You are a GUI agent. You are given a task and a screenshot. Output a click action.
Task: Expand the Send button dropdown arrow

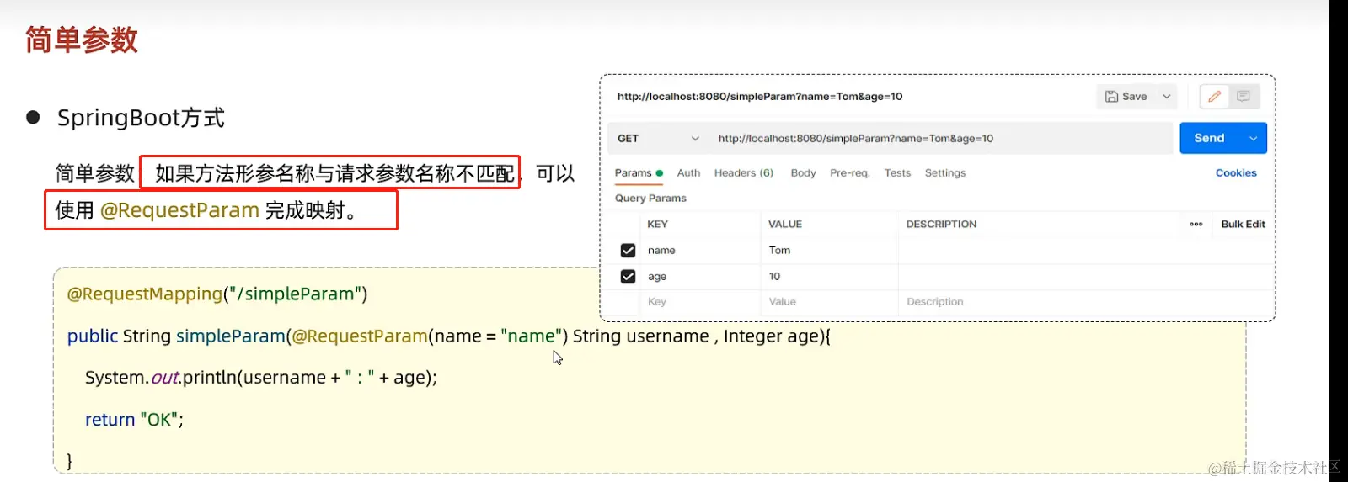[x=1254, y=138]
